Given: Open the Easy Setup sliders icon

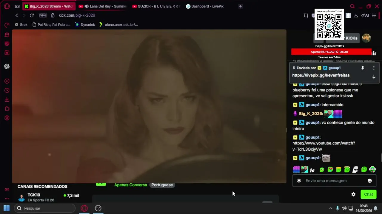Looking at the screenshot, I should tap(374, 15).
